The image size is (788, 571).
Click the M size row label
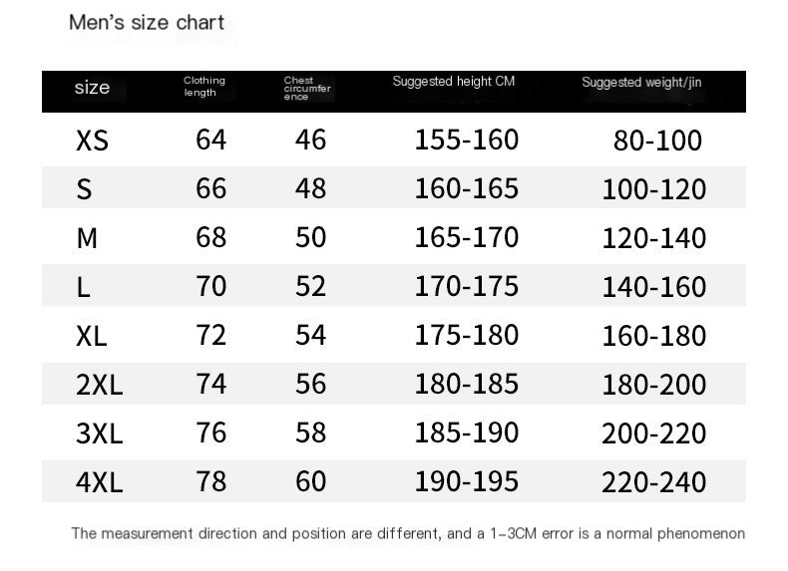(x=87, y=238)
